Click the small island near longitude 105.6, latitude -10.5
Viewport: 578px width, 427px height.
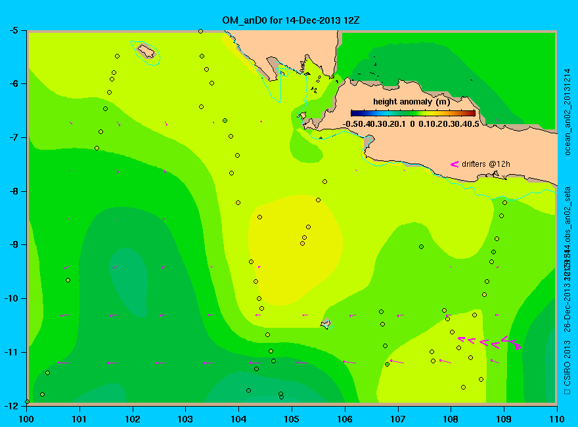click(326, 324)
